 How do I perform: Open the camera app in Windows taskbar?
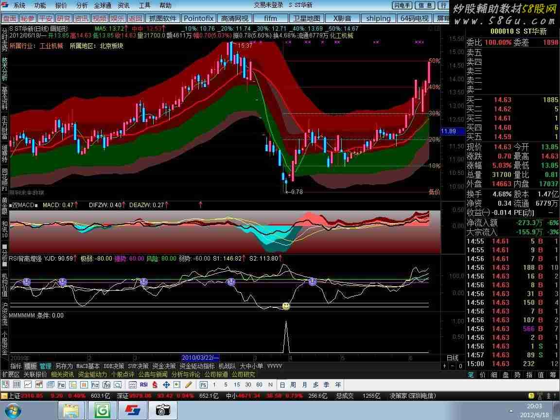point(163,410)
